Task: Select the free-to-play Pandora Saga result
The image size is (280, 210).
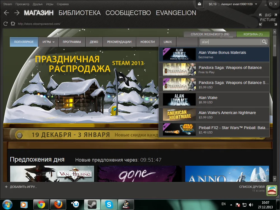Action: (214, 70)
